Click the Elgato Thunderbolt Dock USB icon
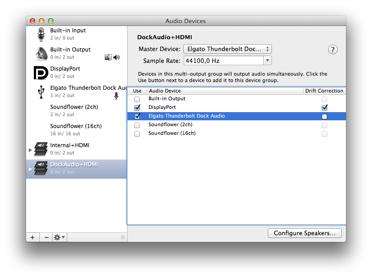Image resolution: width=372 pixels, height=278 pixels. click(41, 92)
